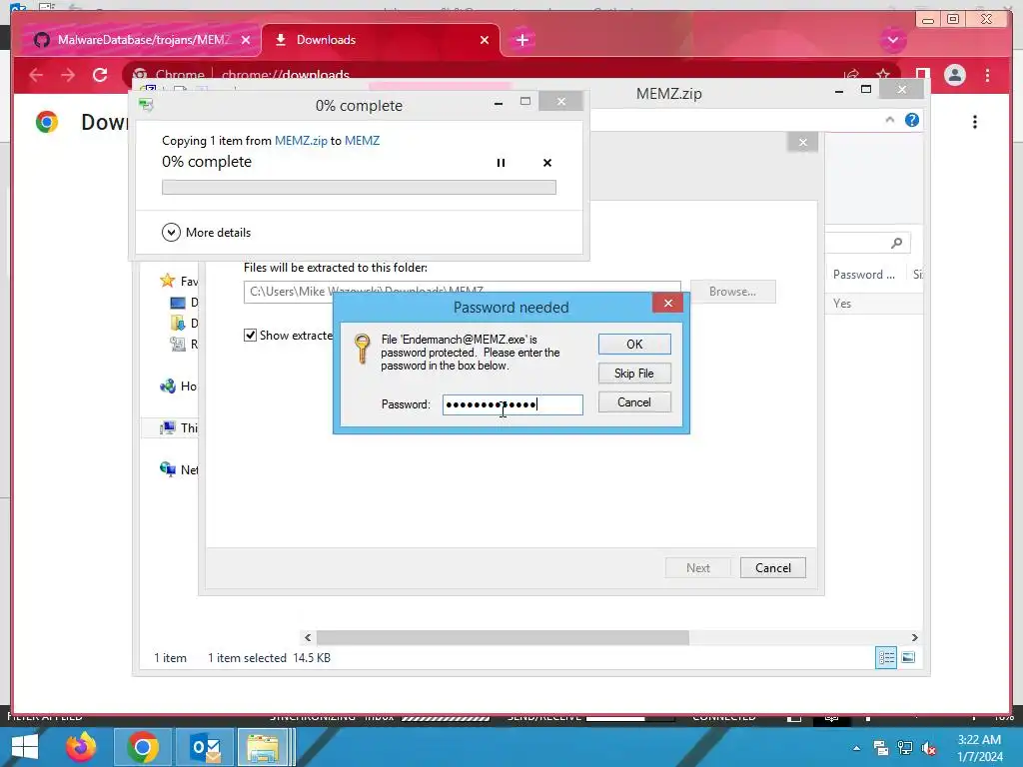Expand More details in copy dialog
Screen dimensions: 1023x767
point(206,232)
